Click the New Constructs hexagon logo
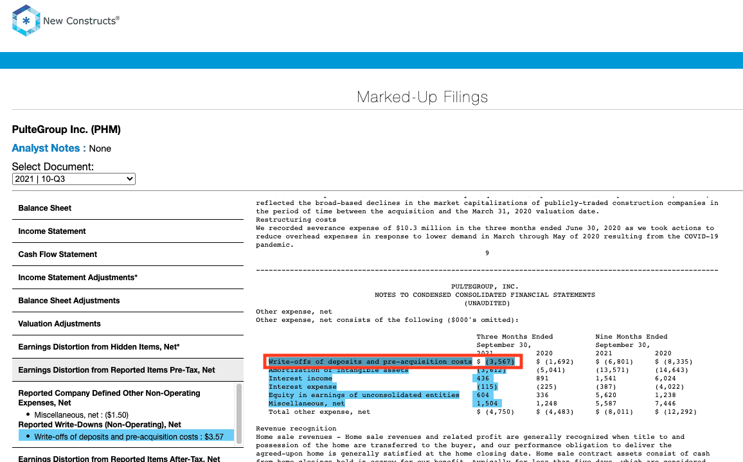The image size is (743, 462). pyautogui.click(x=26, y=21)
